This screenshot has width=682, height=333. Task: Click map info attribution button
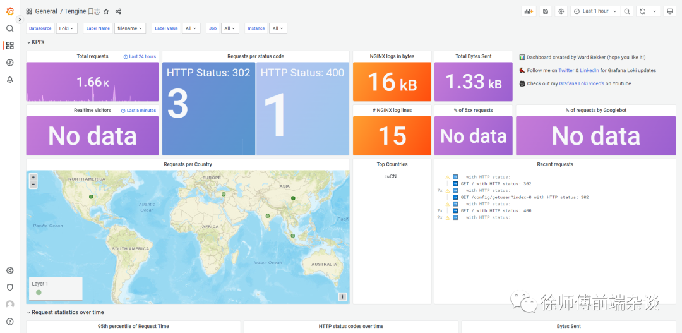(x=343, y=297)
